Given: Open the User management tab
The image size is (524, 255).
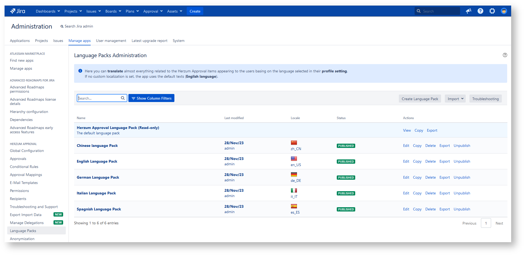Looking at the screenshot, I should [x=111, y=41].
